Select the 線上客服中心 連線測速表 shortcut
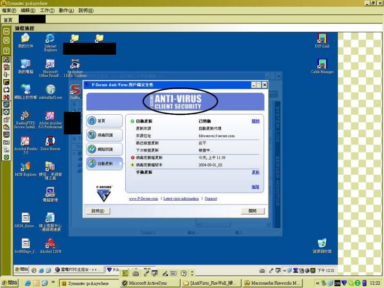 [50, 222]
